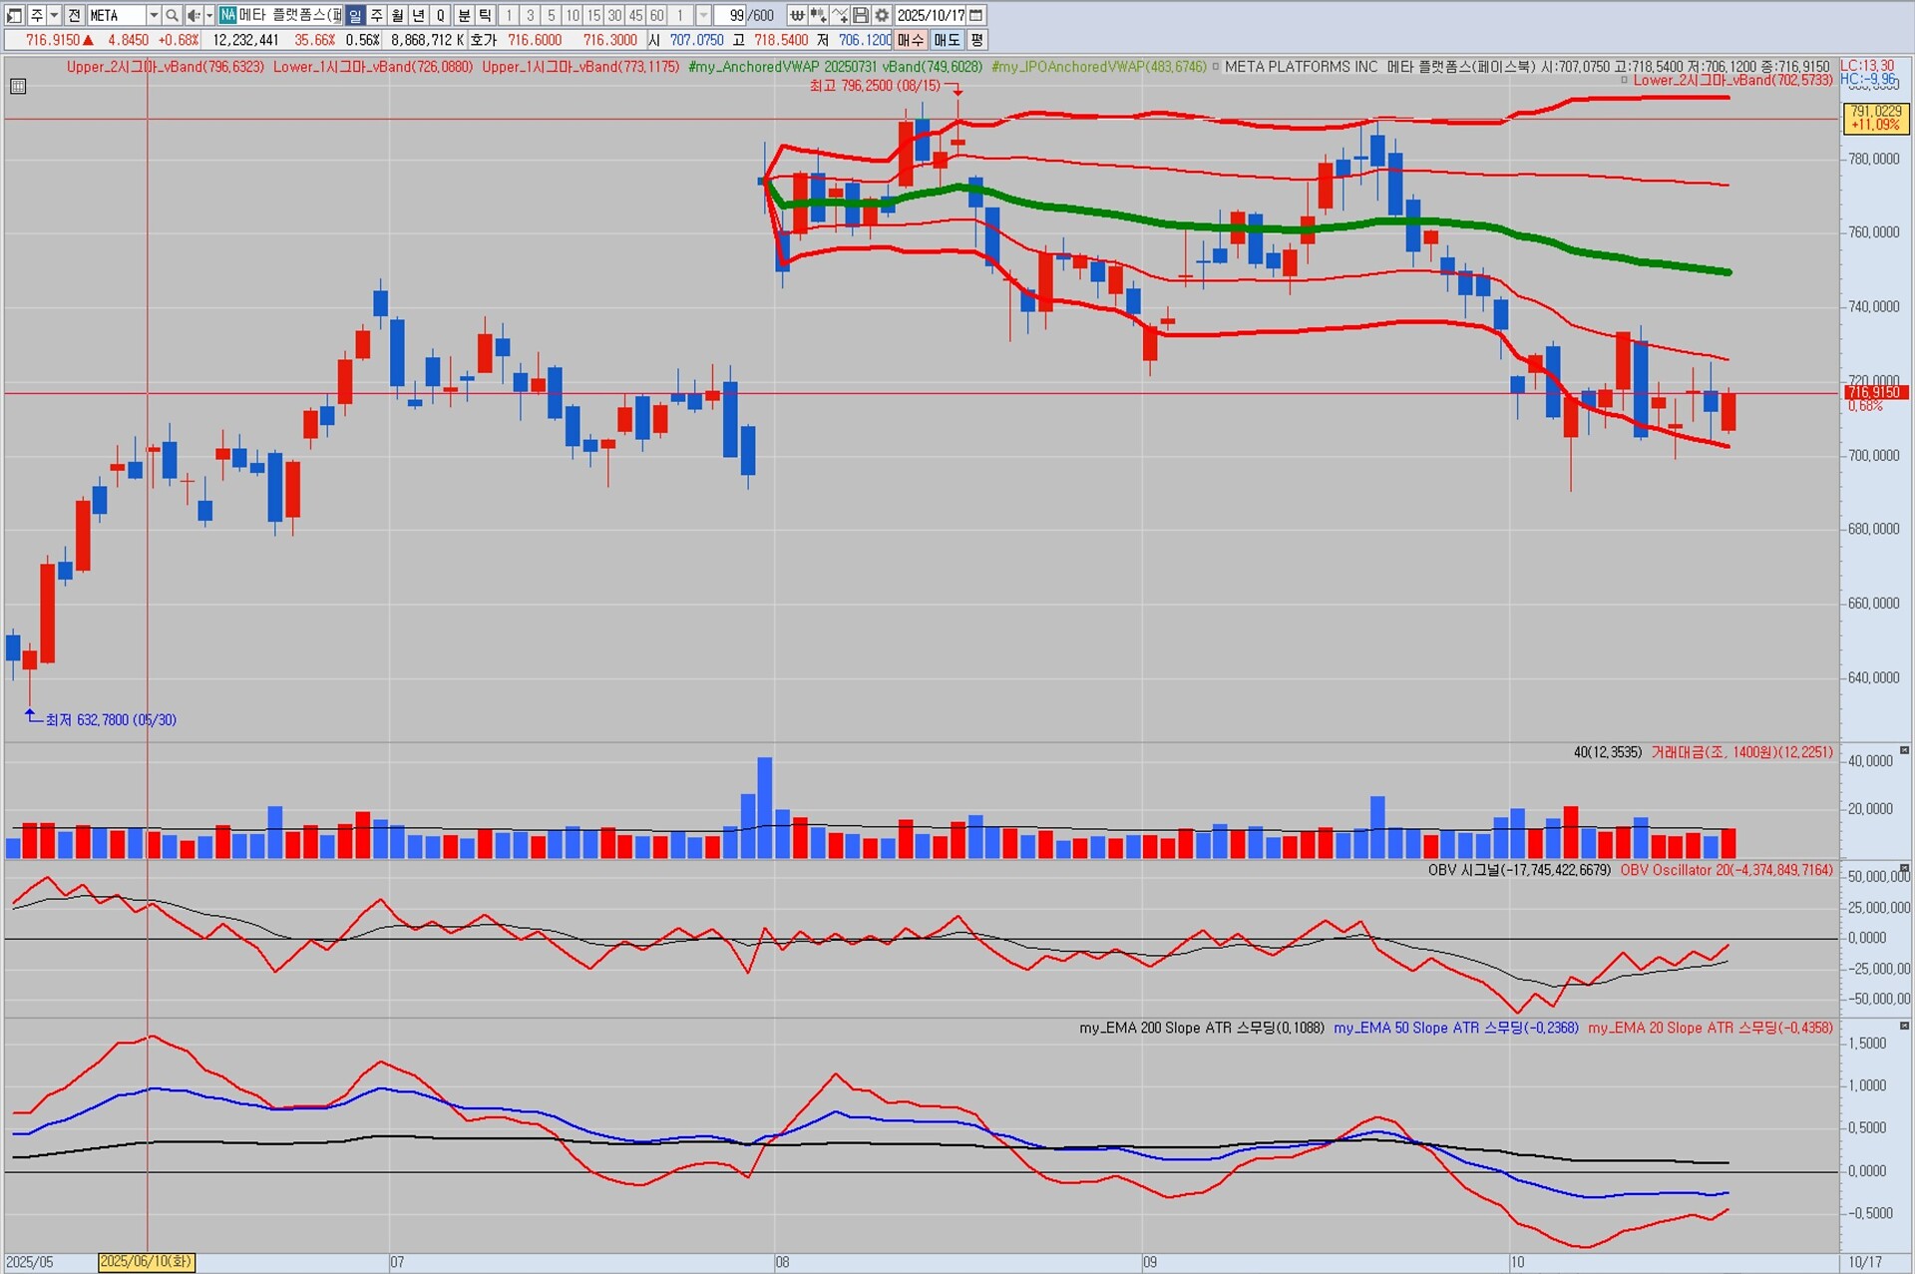Select the monthly (월) period tab

[x=397, y=15]
